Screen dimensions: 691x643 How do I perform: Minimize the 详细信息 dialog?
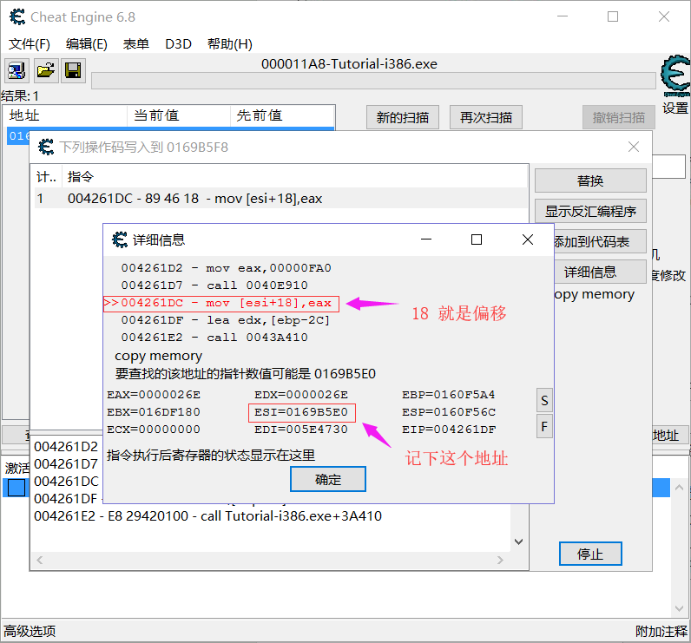425,239
